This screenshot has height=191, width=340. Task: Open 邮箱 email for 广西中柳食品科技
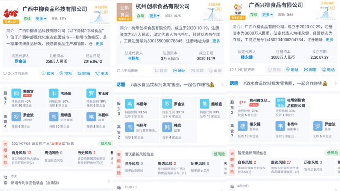pos(84,73)
